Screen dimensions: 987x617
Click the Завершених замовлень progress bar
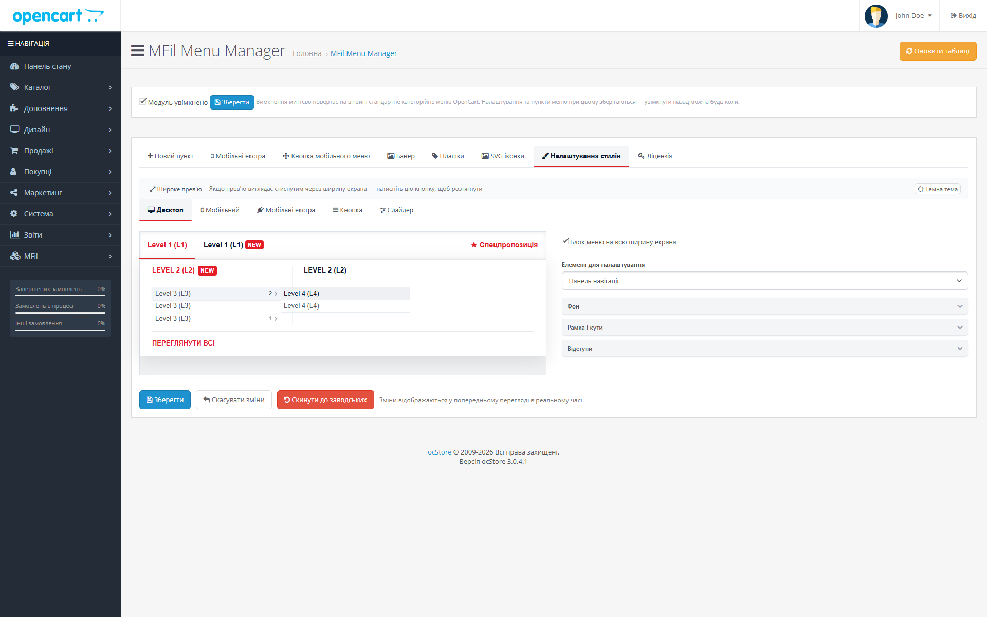(60, 296)
